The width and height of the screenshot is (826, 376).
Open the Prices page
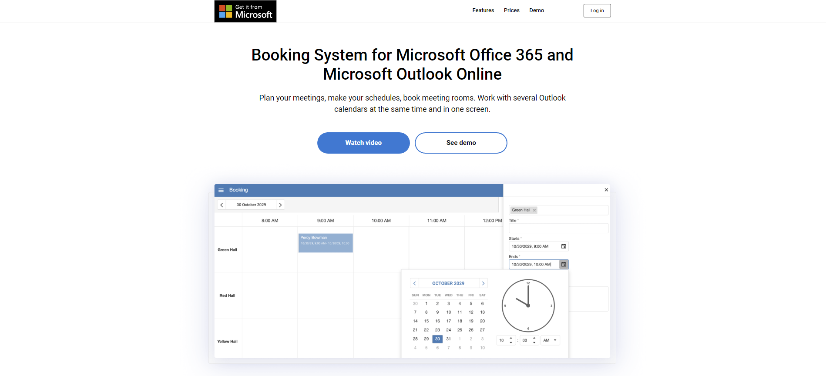[x=512, y=10]
